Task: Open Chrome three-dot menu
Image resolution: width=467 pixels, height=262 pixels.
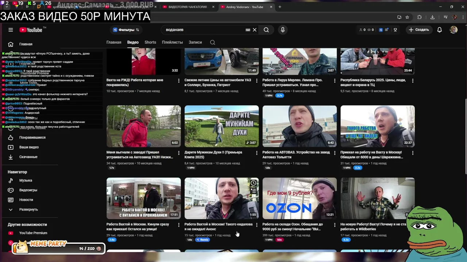Action: pyautogui.click(x=462, y=17)
